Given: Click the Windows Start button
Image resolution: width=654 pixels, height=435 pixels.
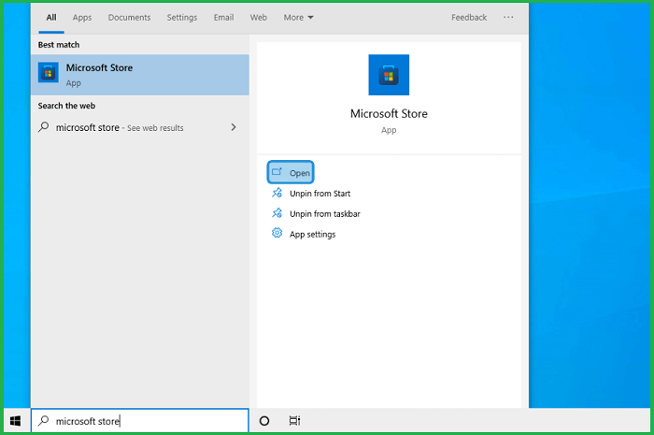Looking at the screenshot, I should 16,421.
